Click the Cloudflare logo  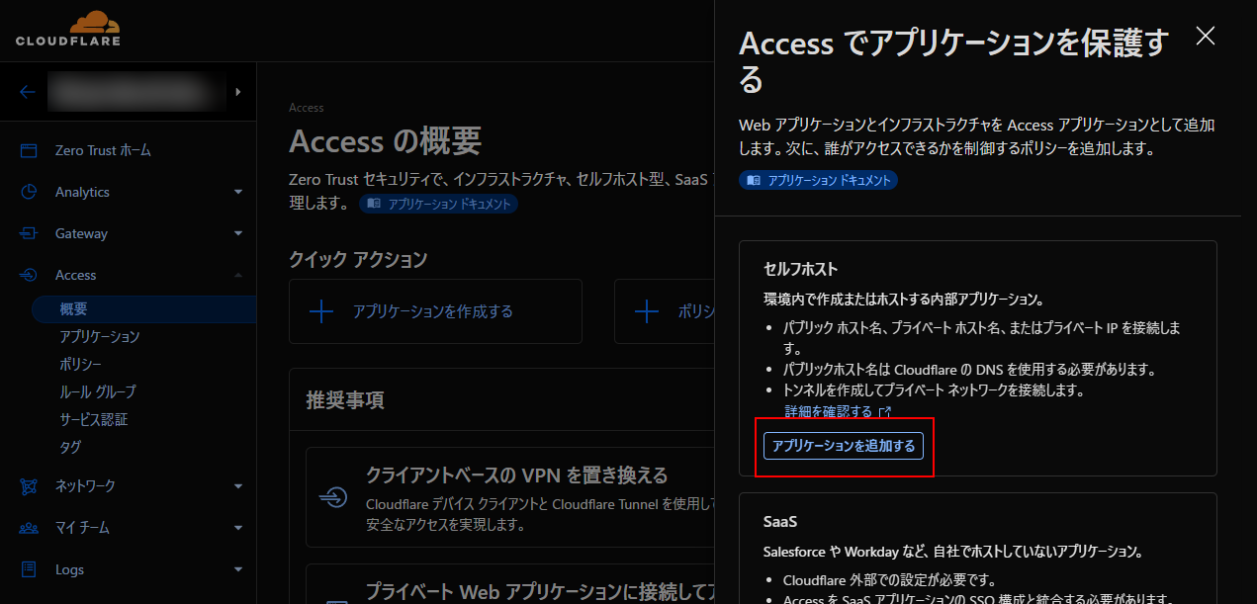68,29
